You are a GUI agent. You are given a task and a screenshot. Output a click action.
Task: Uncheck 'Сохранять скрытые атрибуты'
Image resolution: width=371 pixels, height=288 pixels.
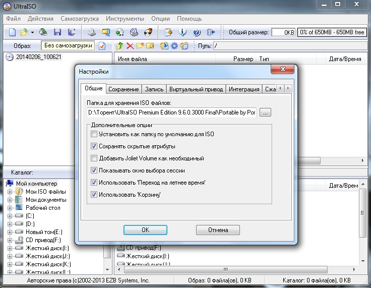click(x=94, y=146)
